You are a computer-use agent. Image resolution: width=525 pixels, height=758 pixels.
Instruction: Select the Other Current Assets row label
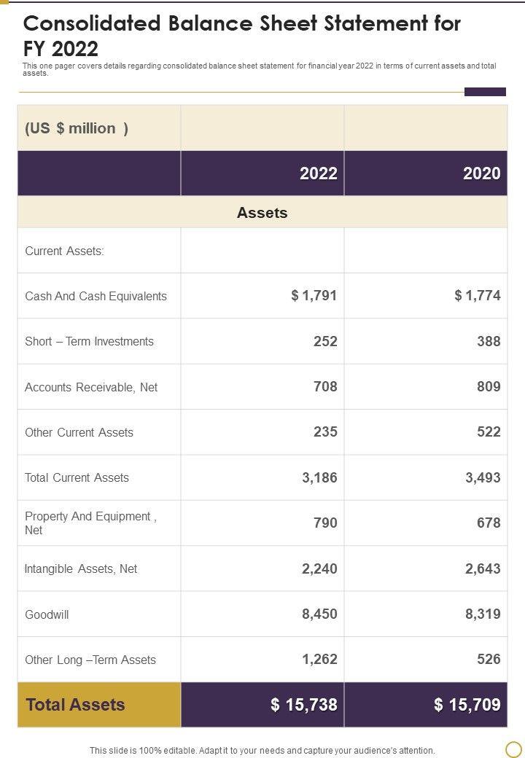pos(79,432)
